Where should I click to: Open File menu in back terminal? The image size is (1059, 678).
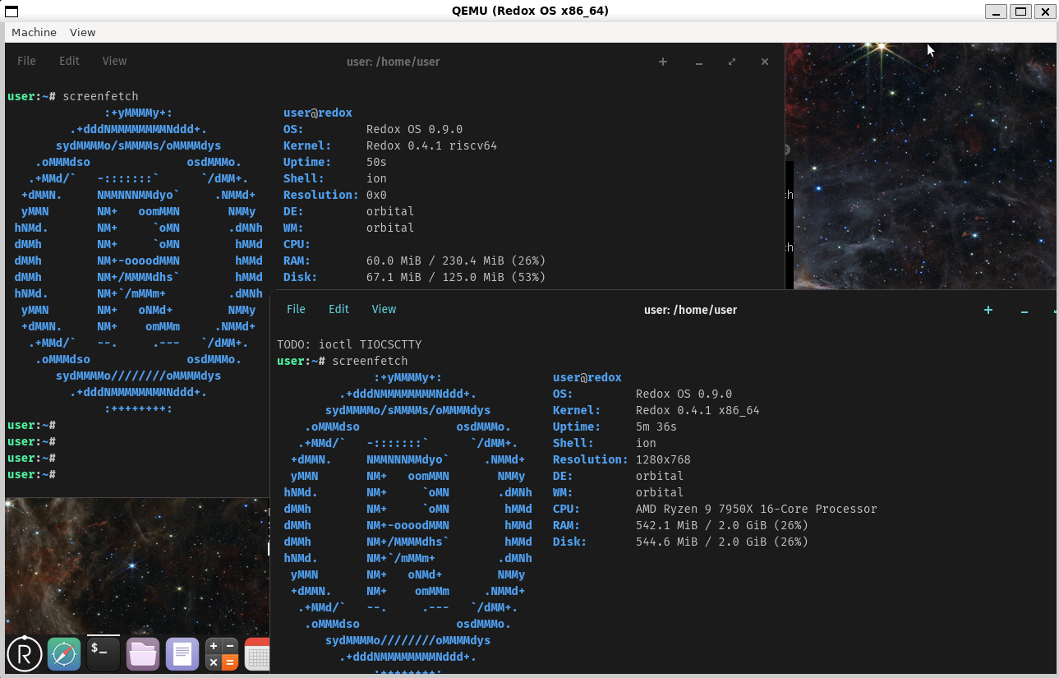click(26, 61)
